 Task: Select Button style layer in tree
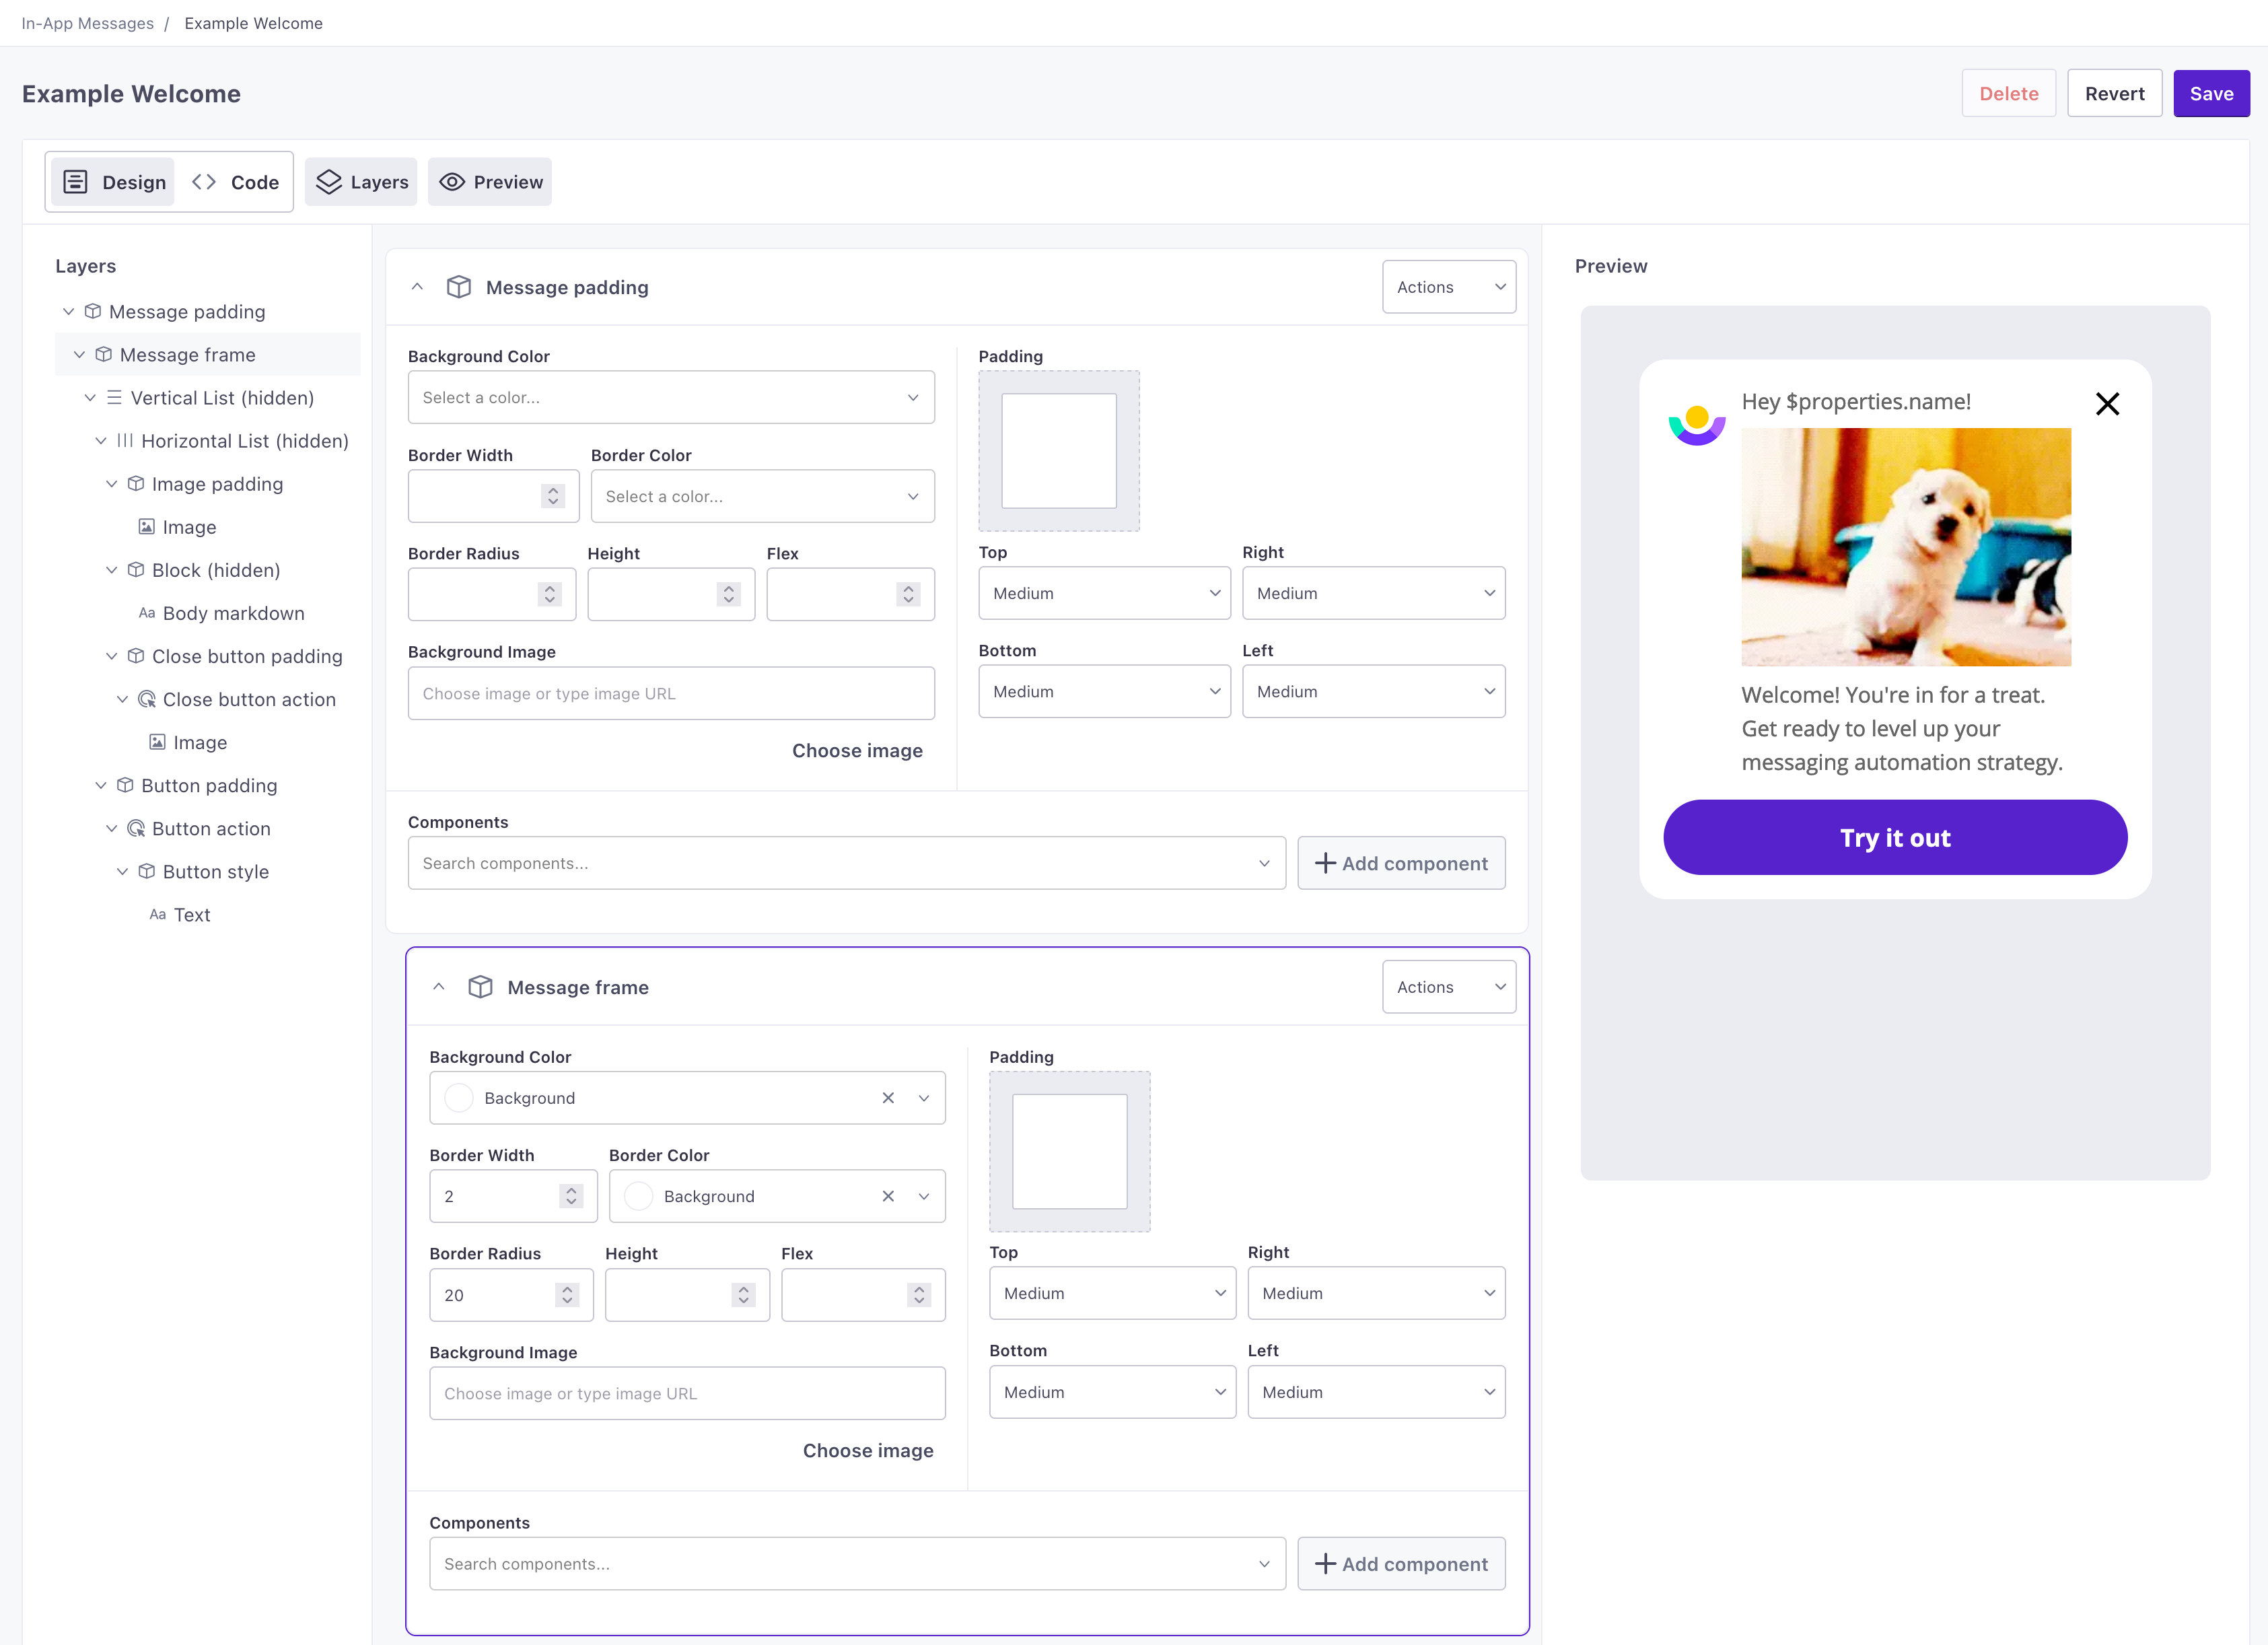(x=215, y=871)
